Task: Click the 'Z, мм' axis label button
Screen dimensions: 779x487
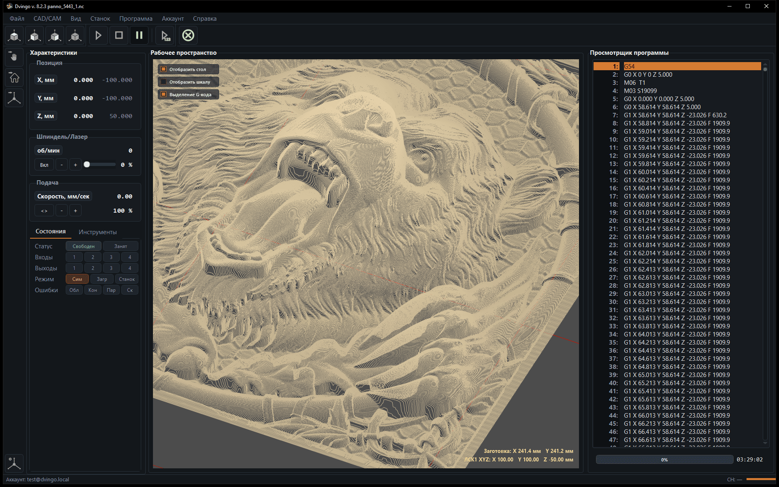Action: click(x=45, y=116)
